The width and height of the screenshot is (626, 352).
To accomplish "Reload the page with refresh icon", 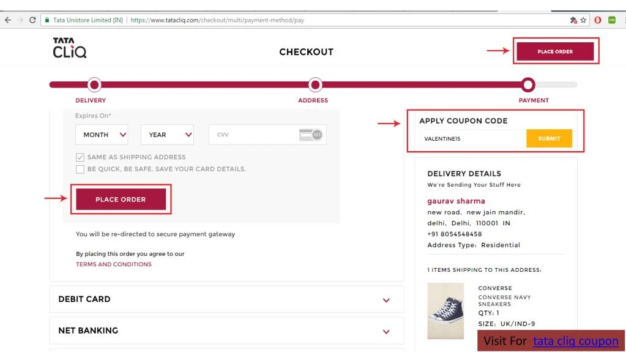I will [32, 20].
